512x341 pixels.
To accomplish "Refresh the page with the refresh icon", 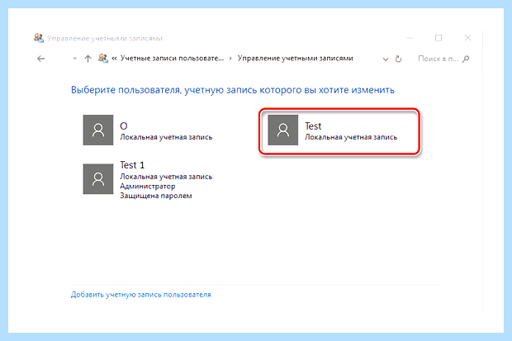I will pyautogui.click(x=398, y=59).
